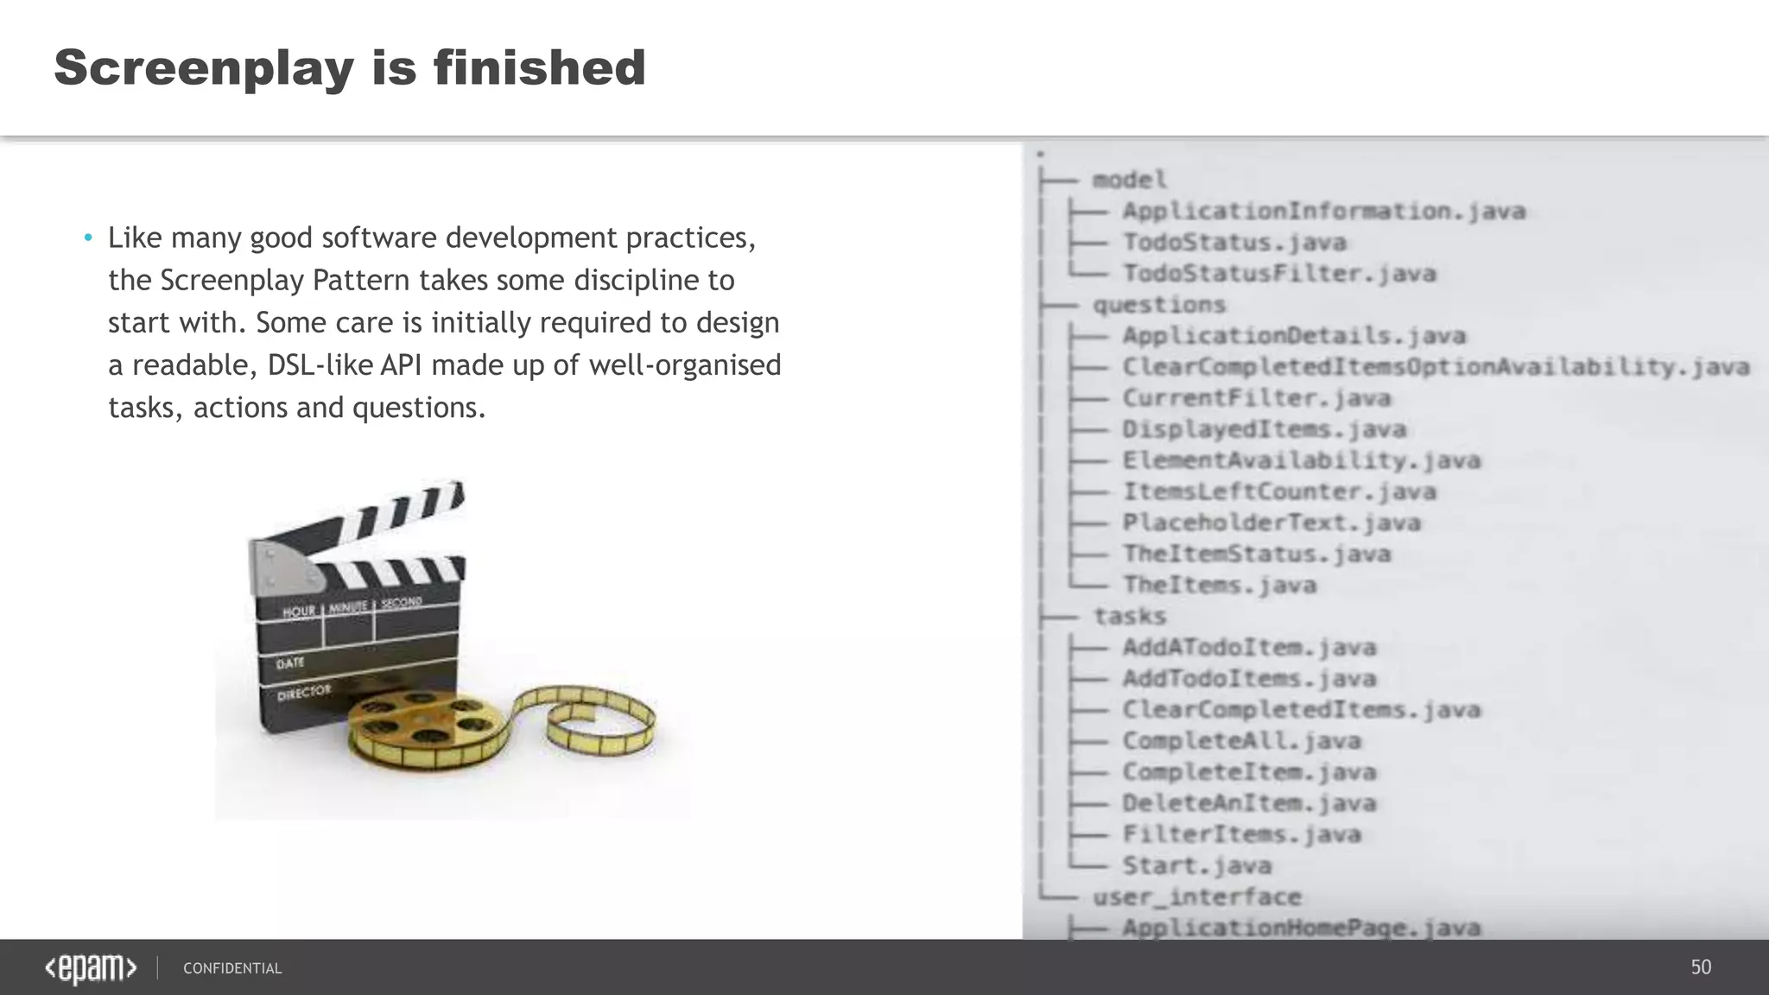Select DisplayedItems.java file entry
This screenshot has height=995, width=1769.
click(1264, 429)
